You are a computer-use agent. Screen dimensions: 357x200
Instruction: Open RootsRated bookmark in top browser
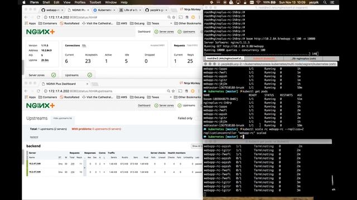point(69,23)
